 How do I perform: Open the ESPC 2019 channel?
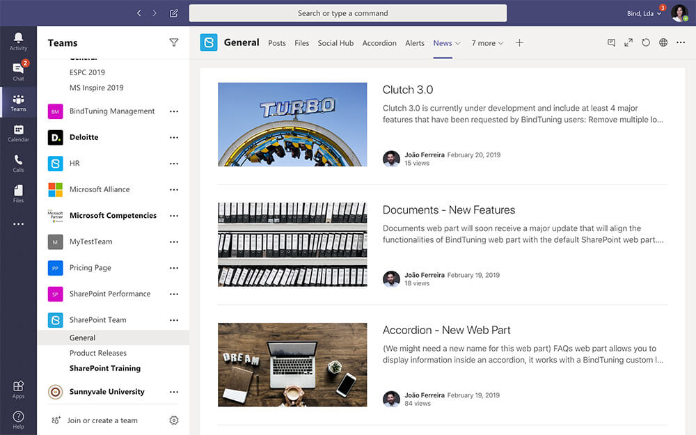(87, 72)
